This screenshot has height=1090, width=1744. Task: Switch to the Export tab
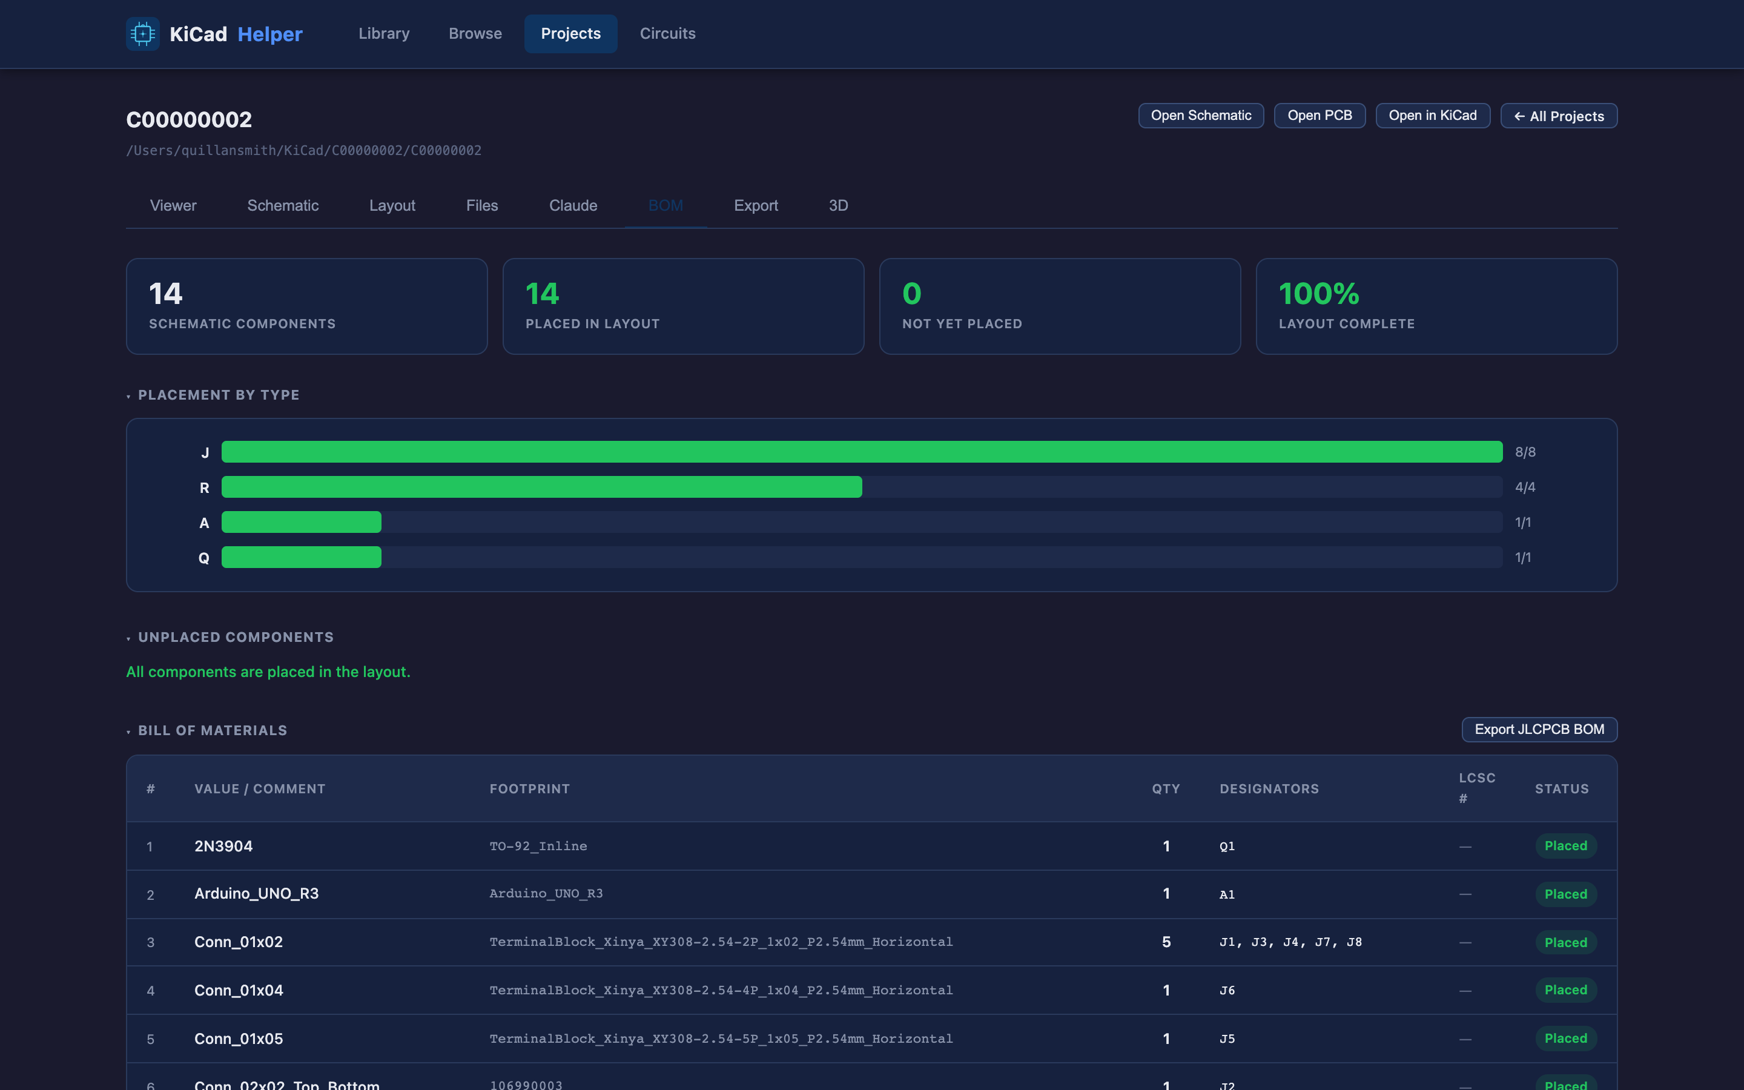756,205
